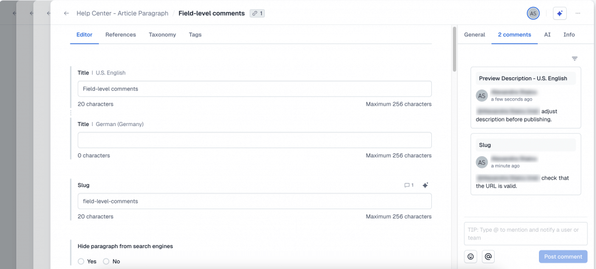Open the AI sparkle icon for Slug field
This screenshot has width=596, height=269.
coord(425,185)
